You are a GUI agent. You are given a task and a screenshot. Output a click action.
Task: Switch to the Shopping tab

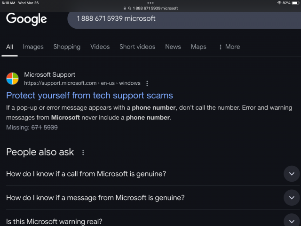click(x=67, y=47)
